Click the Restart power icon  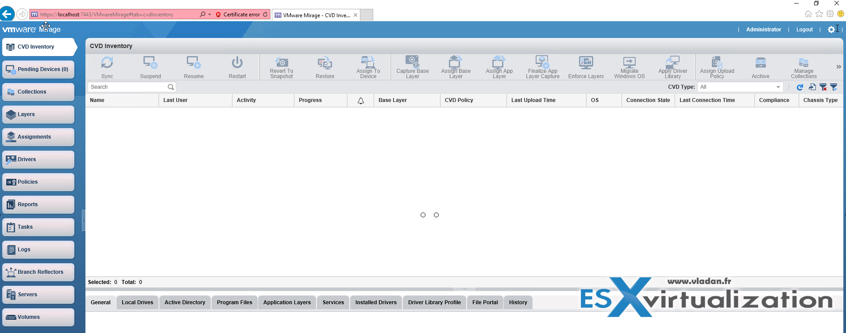click(x=237, y=62)
